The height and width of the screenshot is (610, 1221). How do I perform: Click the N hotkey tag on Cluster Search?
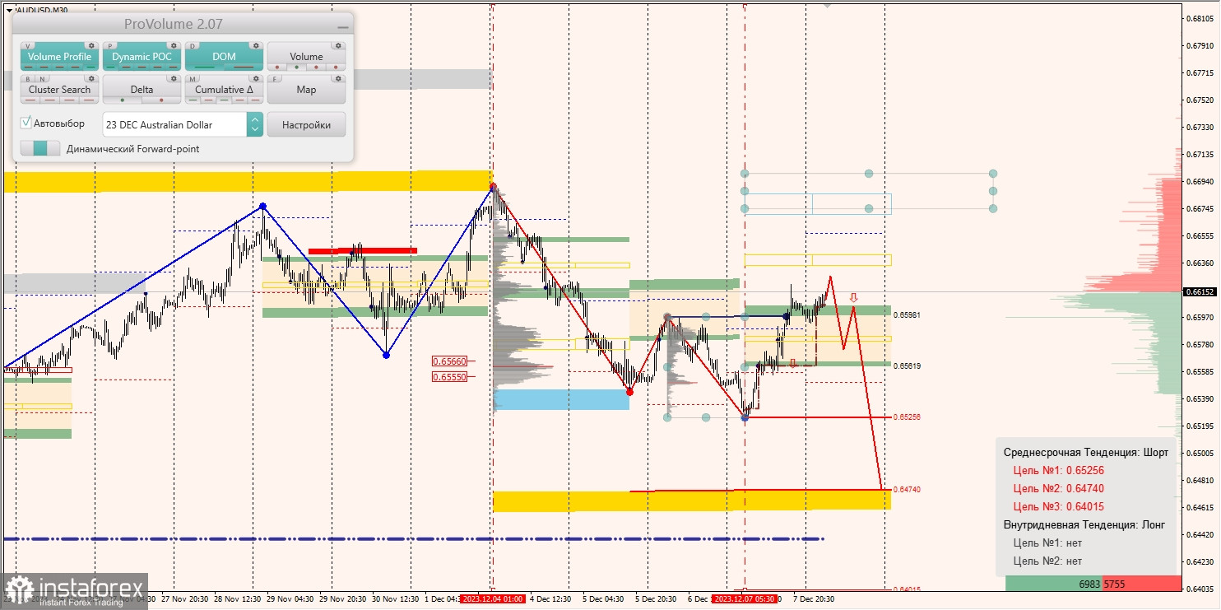(43, 79)
